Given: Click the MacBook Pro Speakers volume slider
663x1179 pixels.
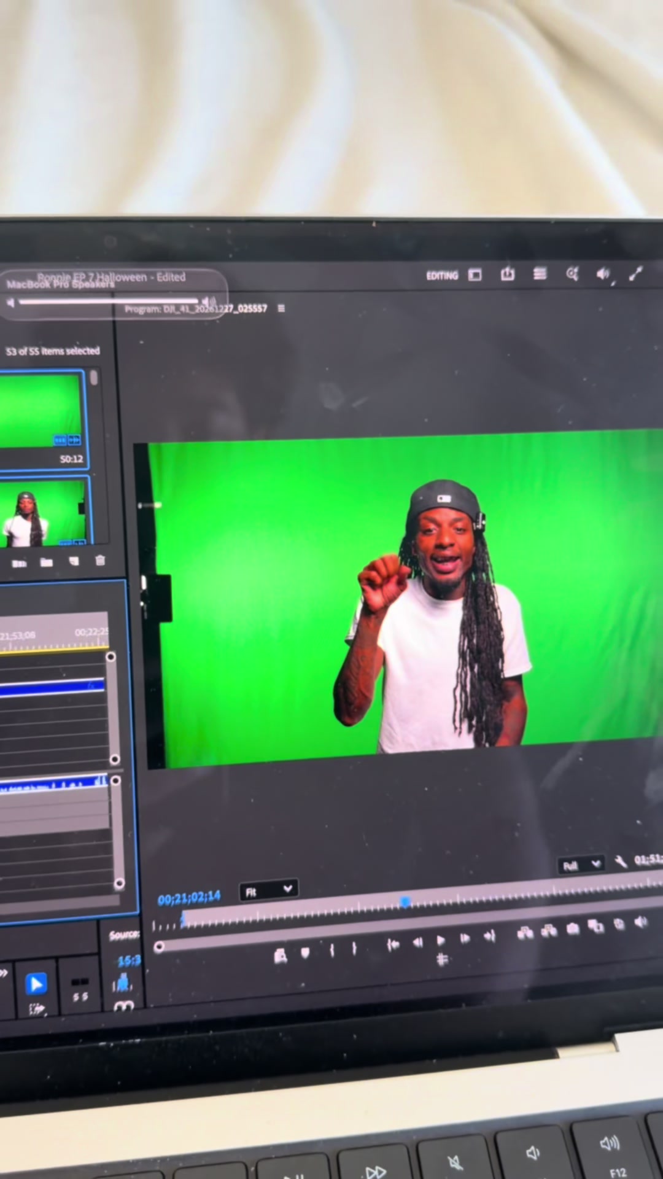Looking at the screenshot, I should coord(109,301).
